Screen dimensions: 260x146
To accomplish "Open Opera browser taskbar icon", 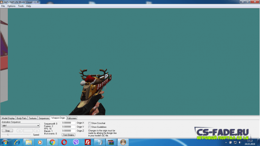I will coord(64,142).
